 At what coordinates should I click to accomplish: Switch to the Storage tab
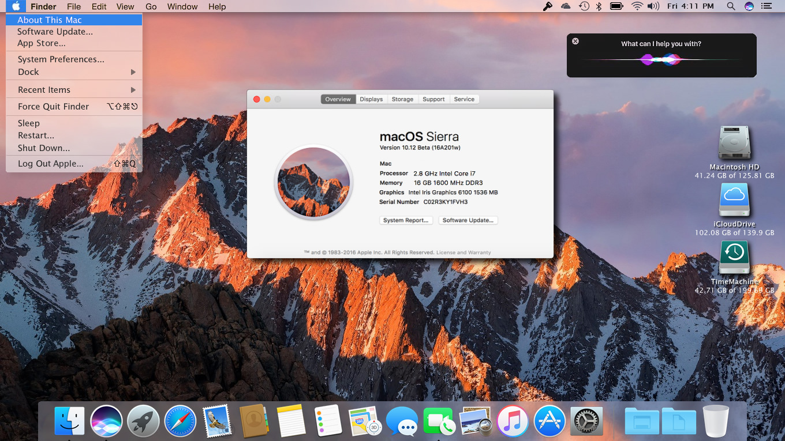[x=402, y=99]
